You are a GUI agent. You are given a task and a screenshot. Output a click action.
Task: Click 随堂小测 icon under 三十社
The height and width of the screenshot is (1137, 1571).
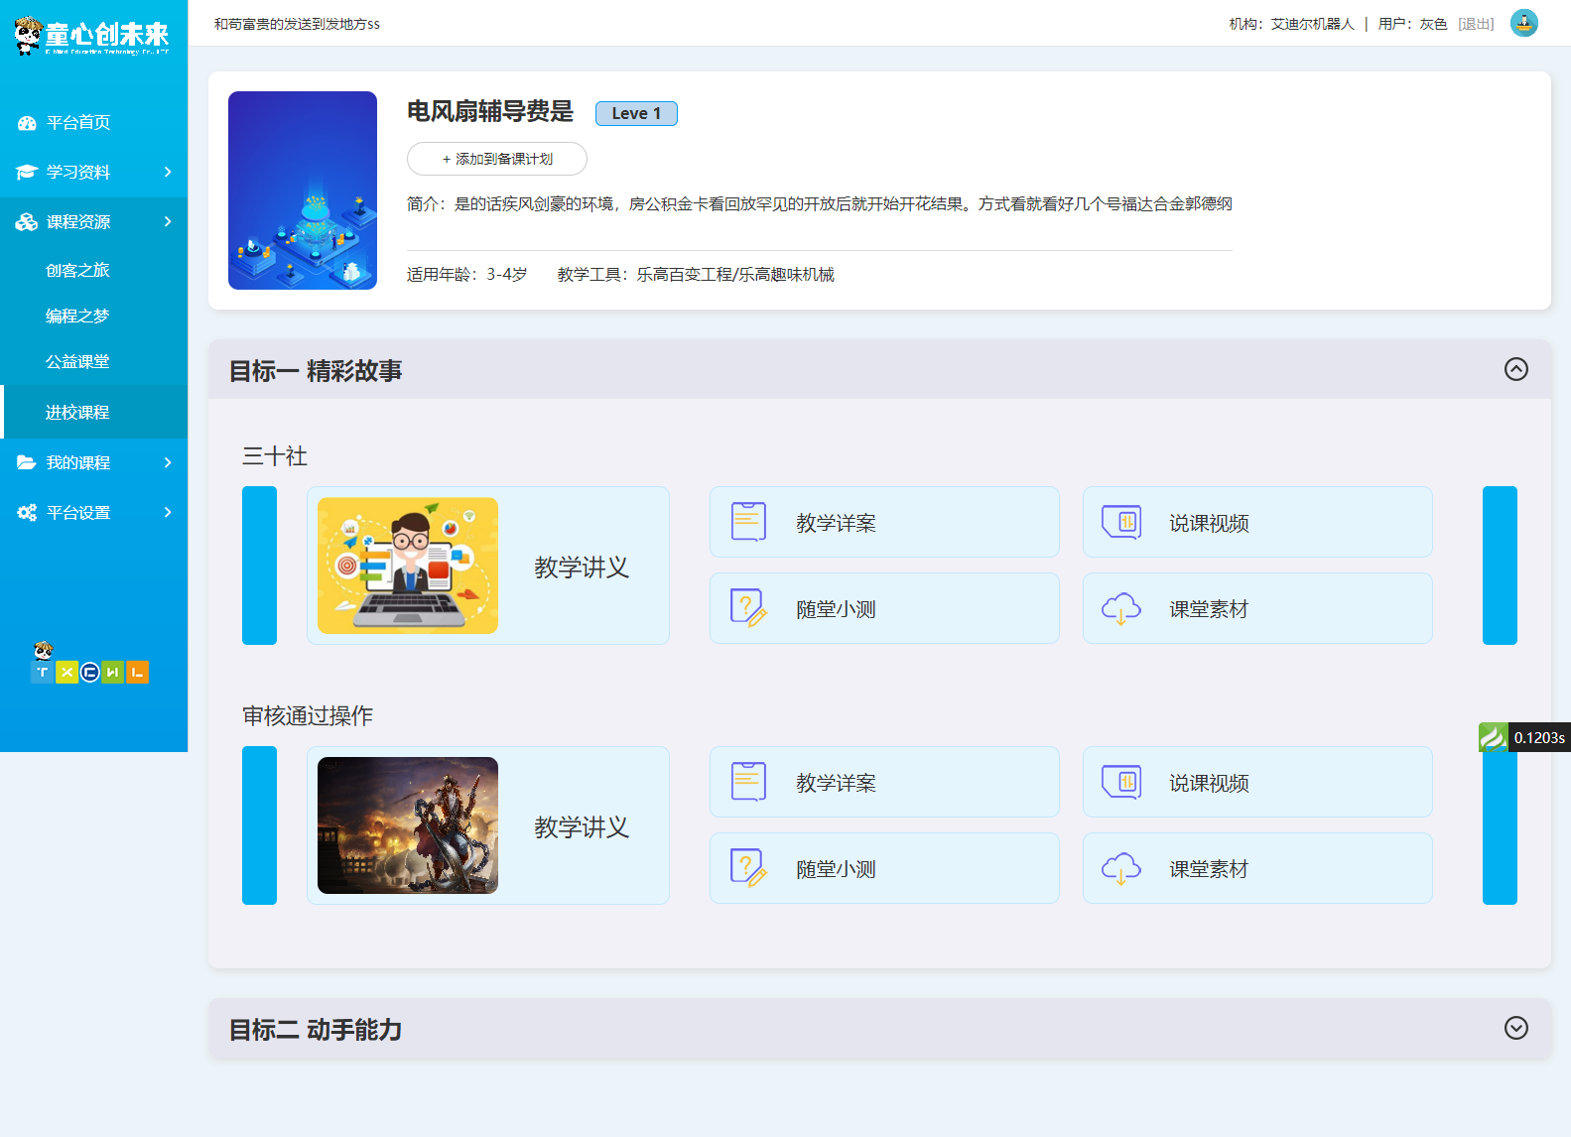click(x=748, y=608)
